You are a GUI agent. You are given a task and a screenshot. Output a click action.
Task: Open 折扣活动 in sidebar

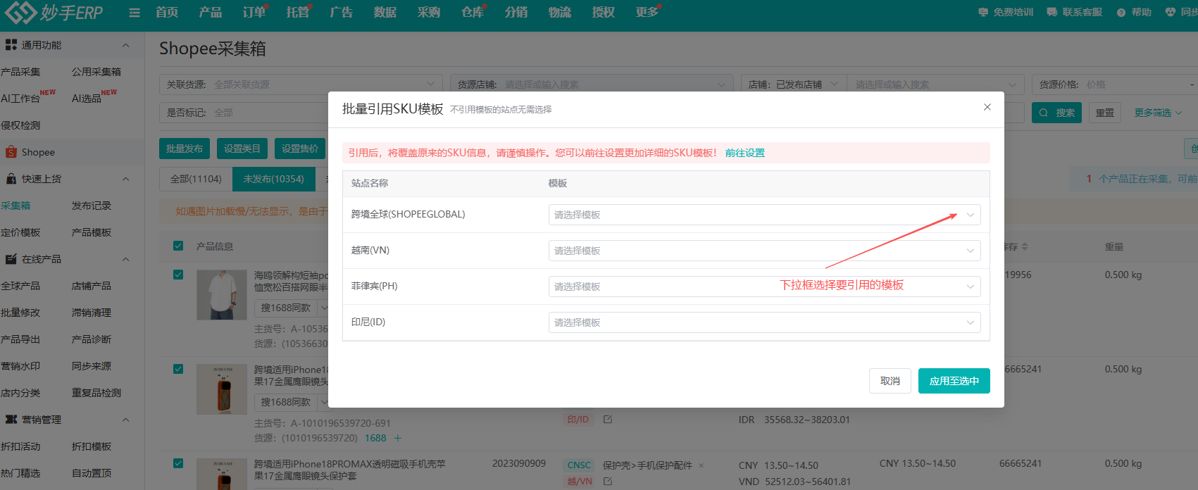tap(20, 446)
